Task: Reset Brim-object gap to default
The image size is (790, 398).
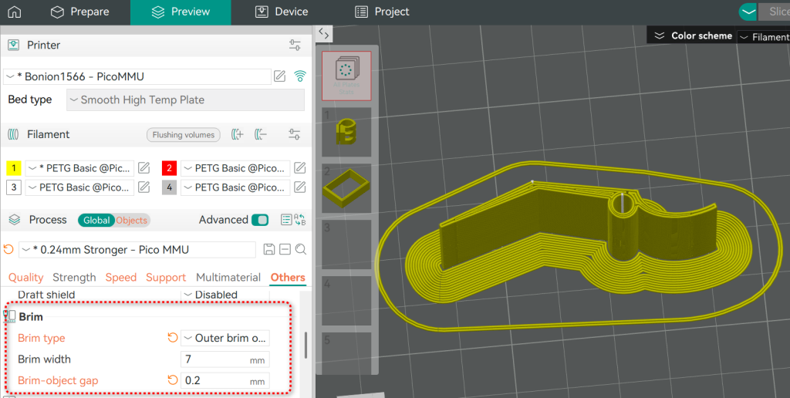Action: [173, 379]
